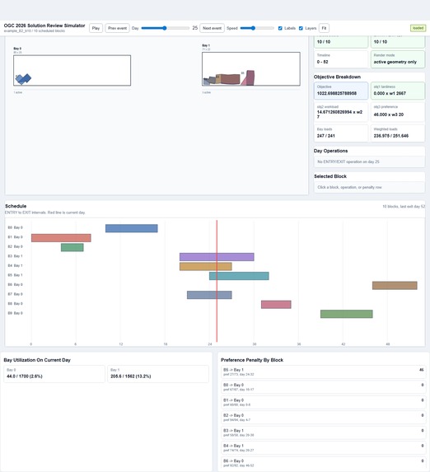Viewport: 430px width, 472px height.
Task: Select penalty row B2 -> Bay 0
Action: pos(323,418)
